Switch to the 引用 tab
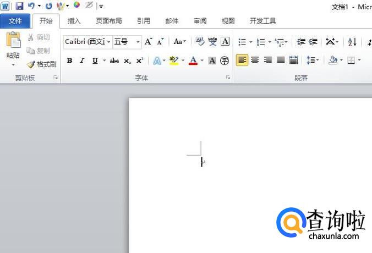The height and width of the screenshot is (253, 372). [144, 21]
